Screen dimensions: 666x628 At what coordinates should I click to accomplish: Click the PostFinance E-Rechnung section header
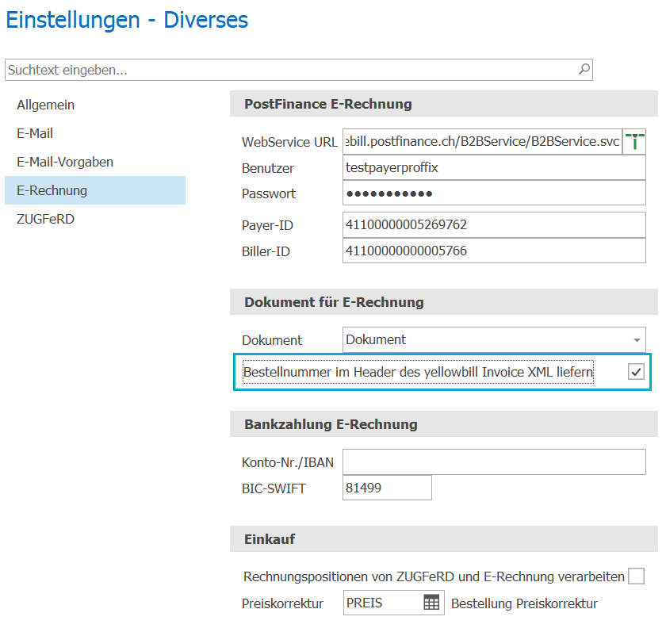pos(444,104)
